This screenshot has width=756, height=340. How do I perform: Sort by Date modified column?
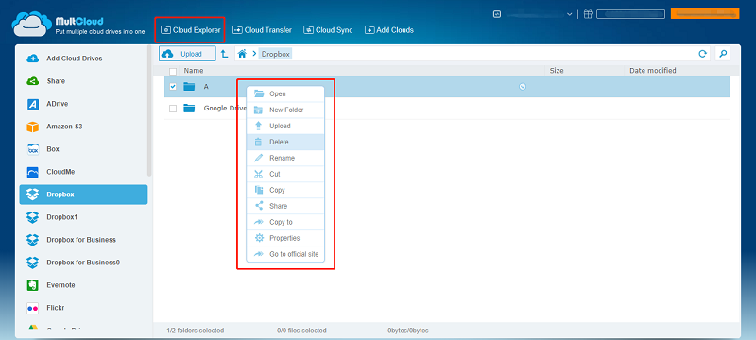(x=653, y=71)
